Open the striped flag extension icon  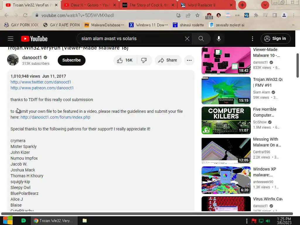(x=228, y=15)
